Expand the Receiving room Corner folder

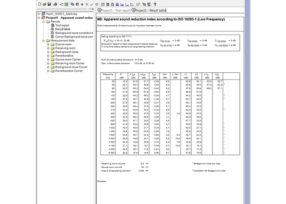click(48, 63)
